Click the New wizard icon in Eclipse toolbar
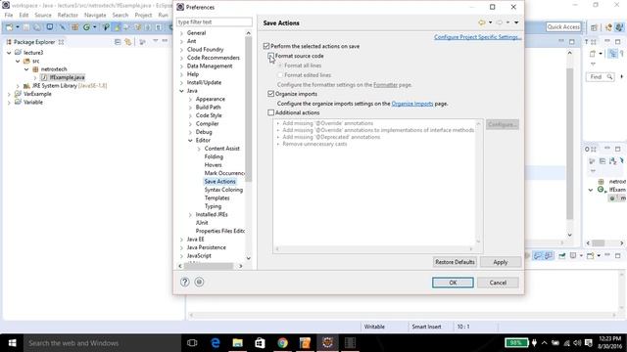 pos(9,27)
